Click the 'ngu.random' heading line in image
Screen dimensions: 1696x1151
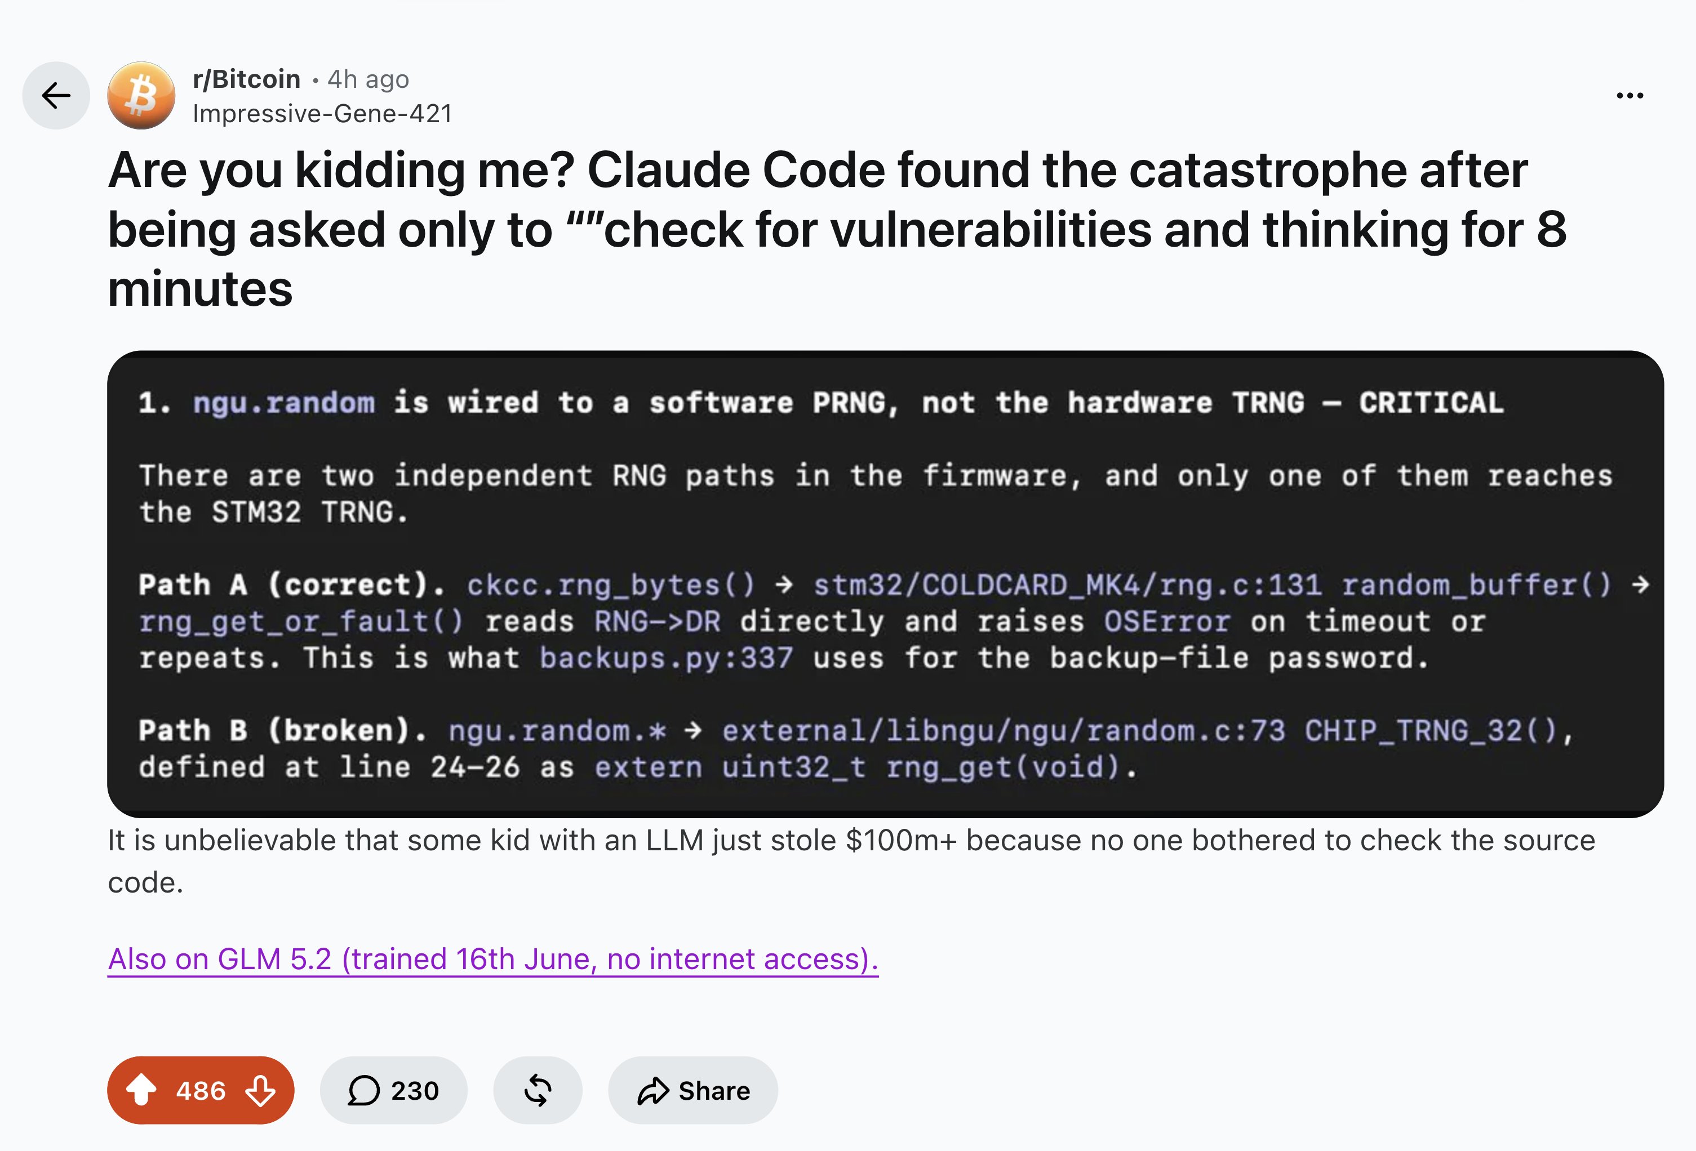pyautogui.click(x=821, y=403)
